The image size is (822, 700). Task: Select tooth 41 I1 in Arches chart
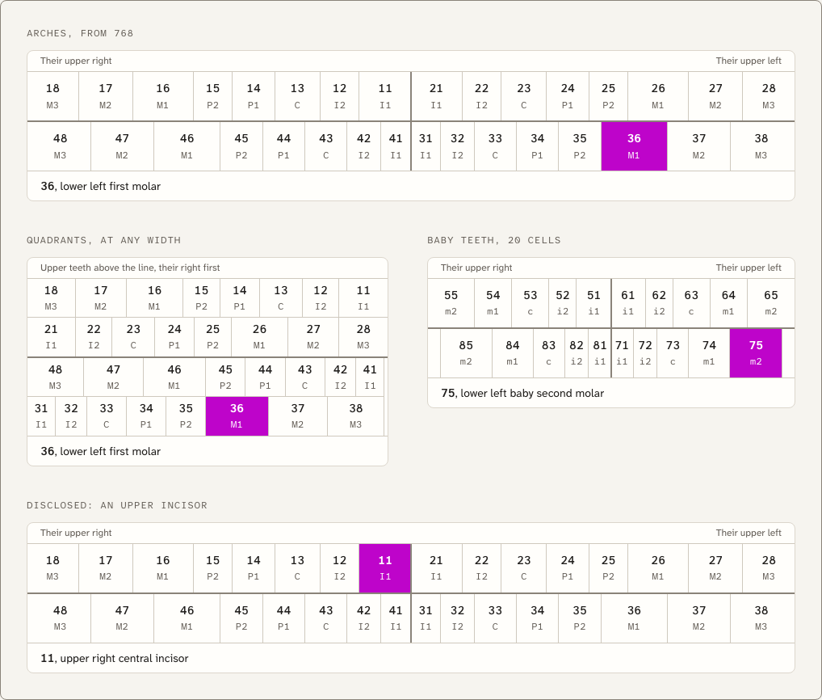click(x=396, y=146)
